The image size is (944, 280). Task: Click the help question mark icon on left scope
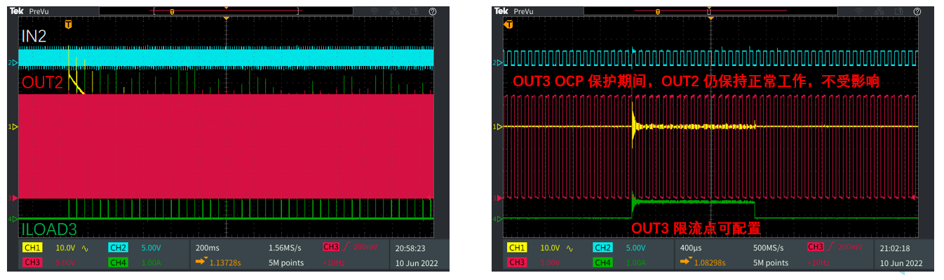(433, 11)
